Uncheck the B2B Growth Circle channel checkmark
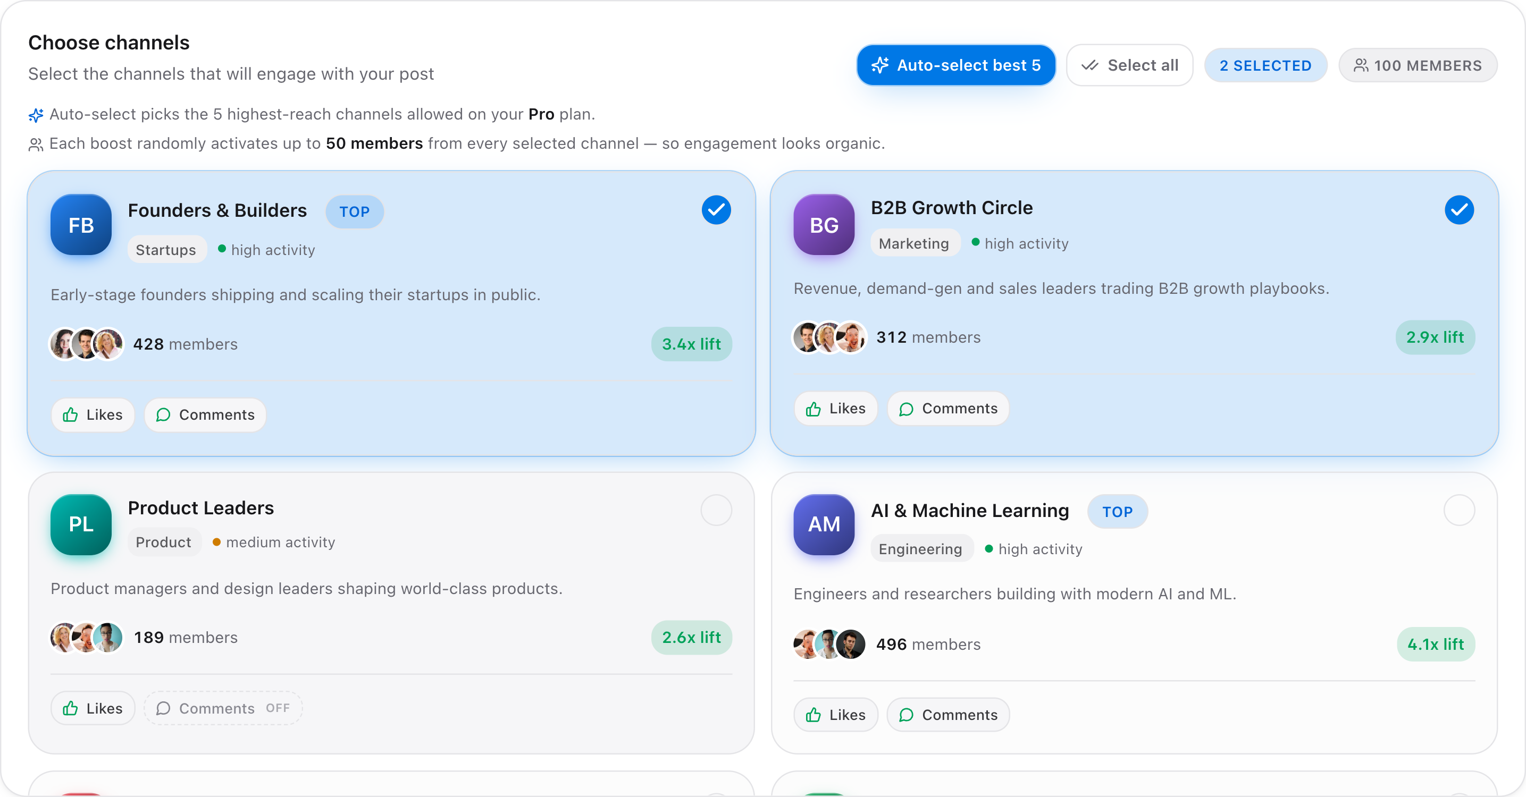This screenshot has width=1526, height=797. [1458, 210]
